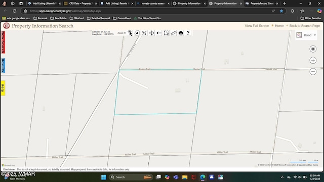Open the Road map style dropdown
Screen dimensions: 324x182
click(306, 35)
